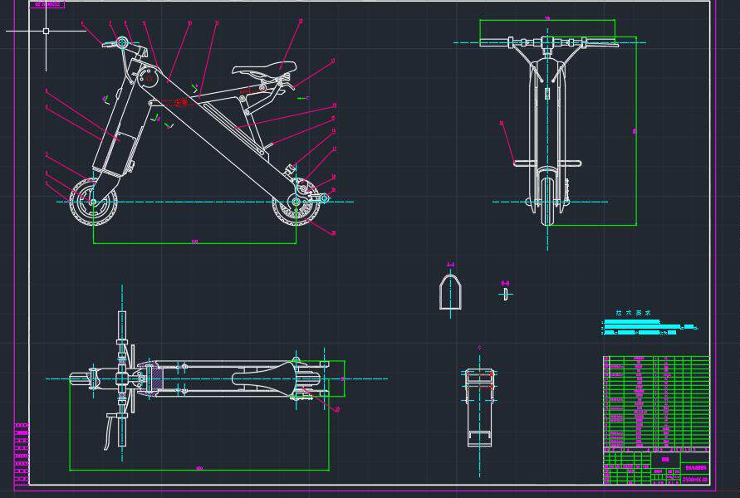Select the overall length dimension below top view

point(199,470)
